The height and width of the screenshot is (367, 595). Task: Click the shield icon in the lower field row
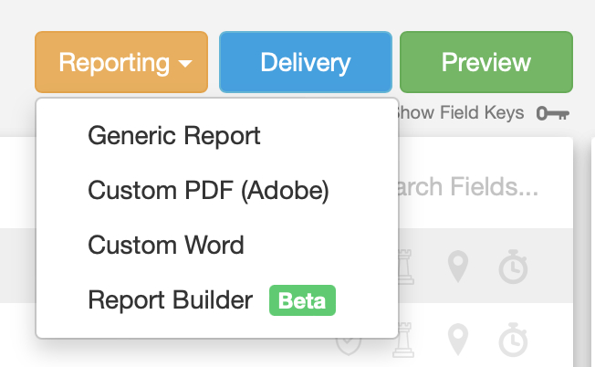click(x=348, y=342)
